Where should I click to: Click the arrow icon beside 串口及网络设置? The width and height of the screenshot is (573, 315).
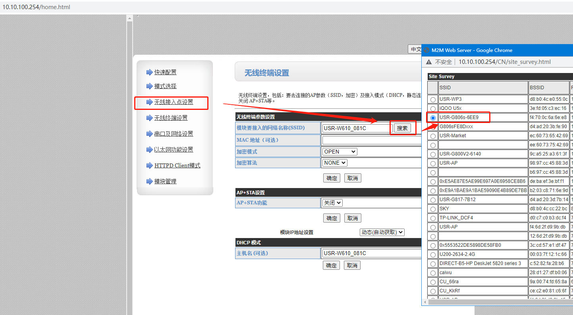[x=149, y=134]
